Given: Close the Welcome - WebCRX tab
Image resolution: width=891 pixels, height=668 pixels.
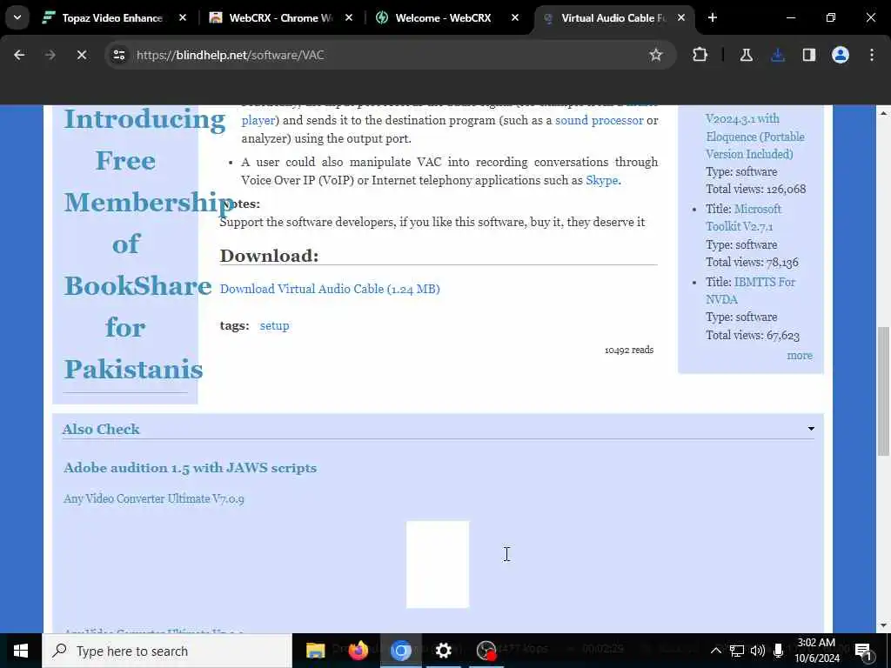Looking at the screenshot, I should tap(515, 17).
